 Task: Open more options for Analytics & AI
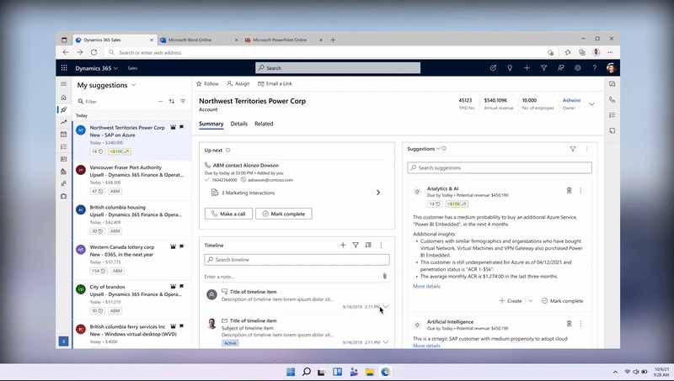(580, 190)
